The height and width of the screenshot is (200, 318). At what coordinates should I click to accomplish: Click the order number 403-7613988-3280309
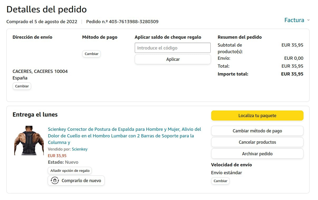point(133,22)
